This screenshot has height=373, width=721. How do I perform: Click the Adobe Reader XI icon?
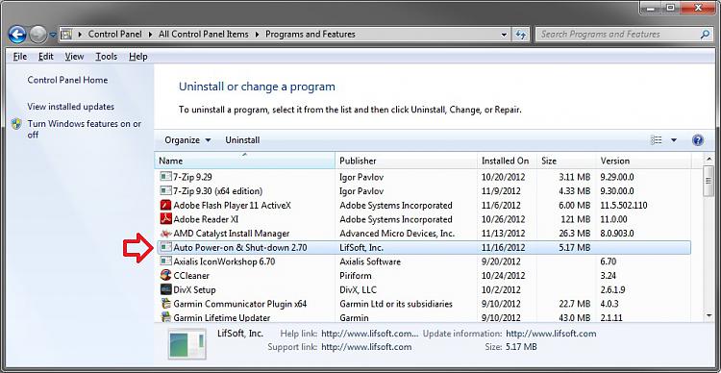click(x=165, y=219)
